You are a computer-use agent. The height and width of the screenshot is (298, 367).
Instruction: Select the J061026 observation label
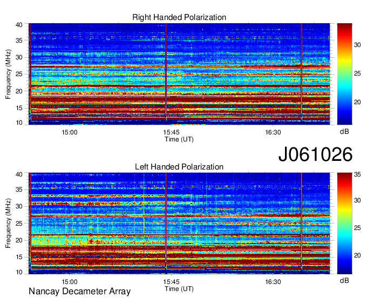[x=315, y=154]
